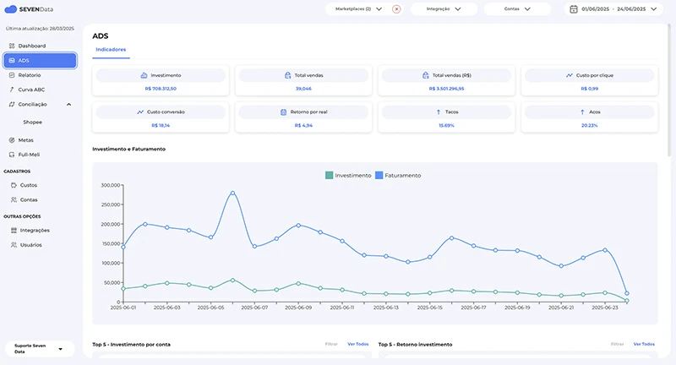
Task: Click the Integrações icon in sidebar
Action: coord(13,230)
